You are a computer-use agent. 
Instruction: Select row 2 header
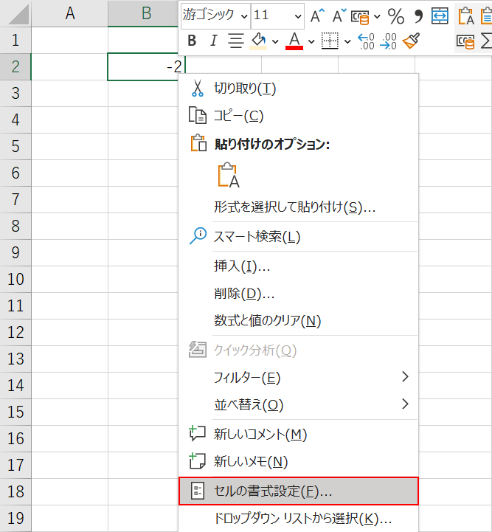(x=15, y=66)
